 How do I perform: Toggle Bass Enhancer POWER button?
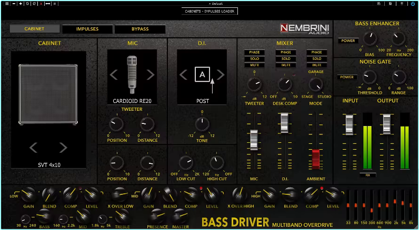348,41
